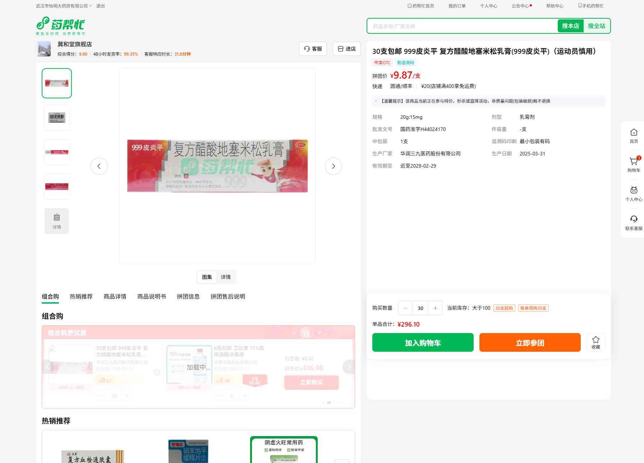Increase purchase quantity with plus button

point(435,308)
